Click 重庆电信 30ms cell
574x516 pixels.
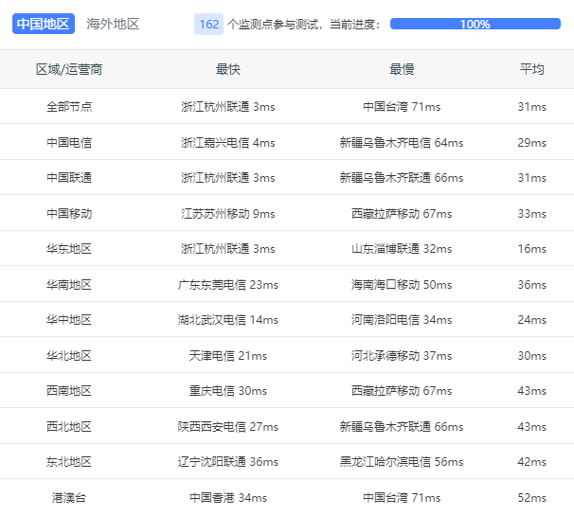pos(227,390)
